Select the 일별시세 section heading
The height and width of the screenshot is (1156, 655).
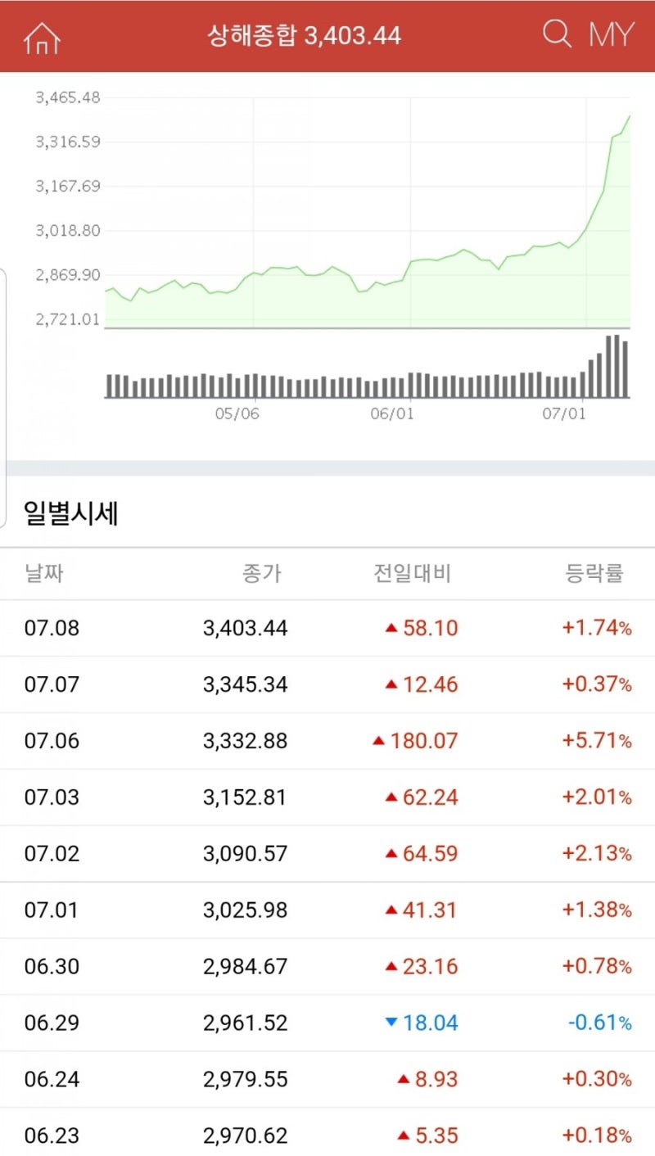72,514
